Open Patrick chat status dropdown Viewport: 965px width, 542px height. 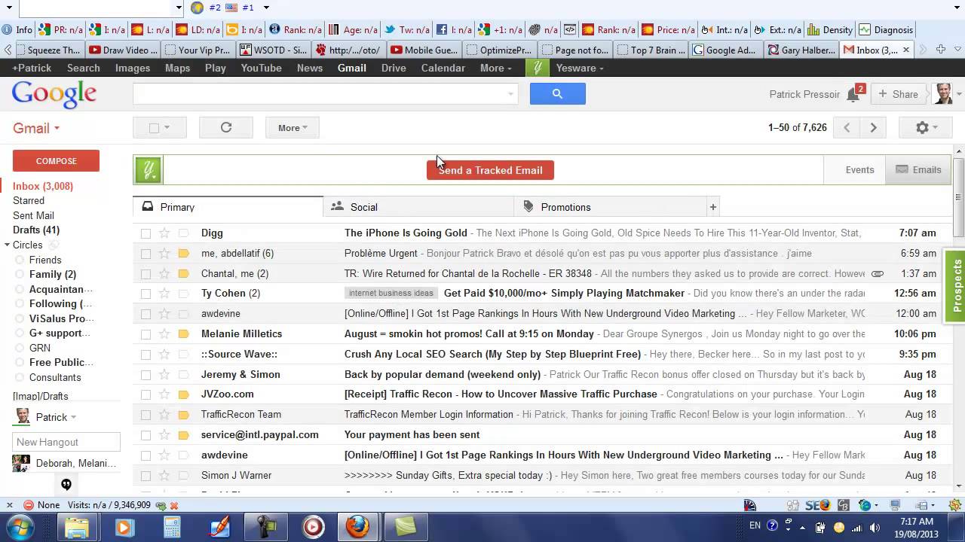coord(73,418)
